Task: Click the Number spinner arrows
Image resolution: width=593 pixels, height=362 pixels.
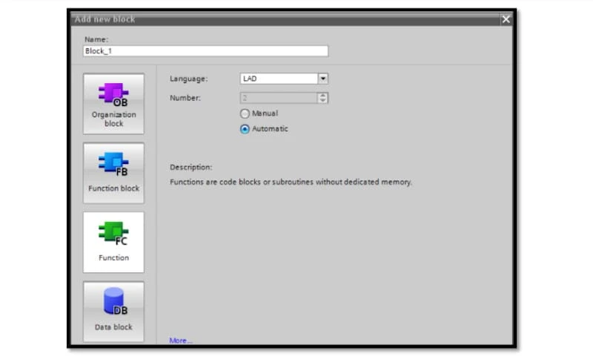Action: coord(322,98)
